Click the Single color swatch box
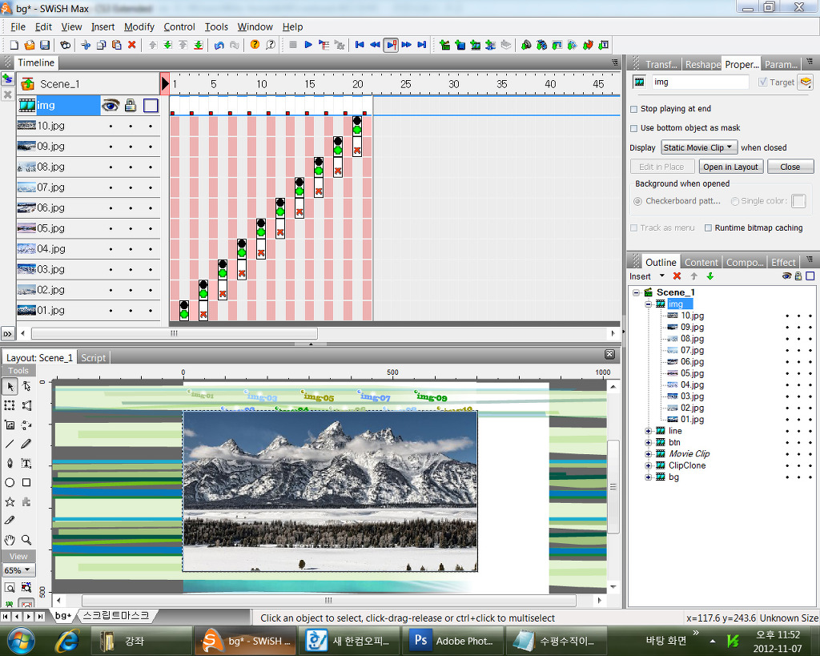 click(x=798, y=201)
